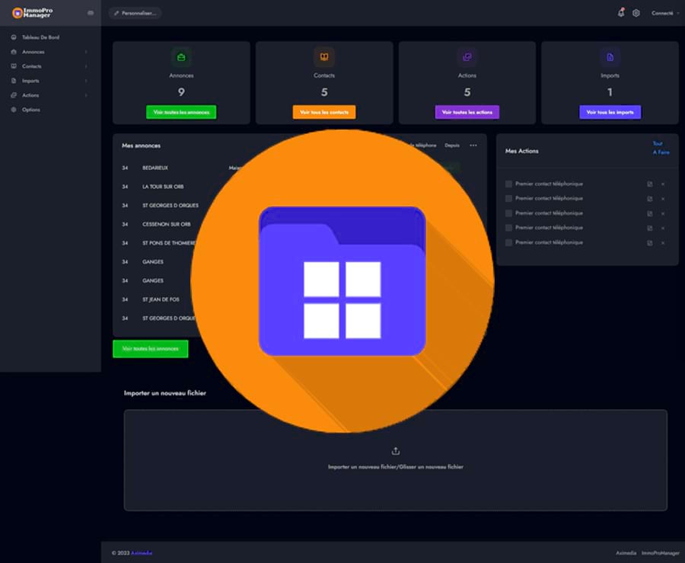Edit the first Premier contact téléphonique action

click(x=649, y=184)
